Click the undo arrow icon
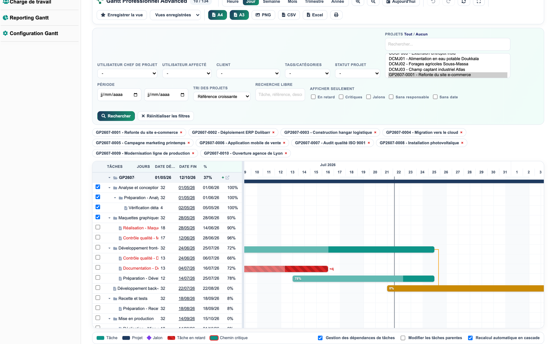 (x=433, y=2)
